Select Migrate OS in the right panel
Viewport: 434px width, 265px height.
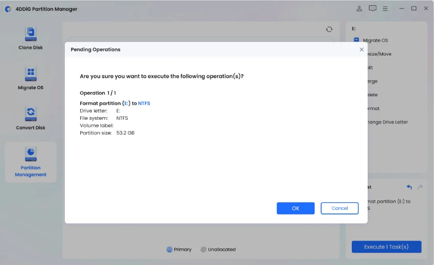pos(375,40)
